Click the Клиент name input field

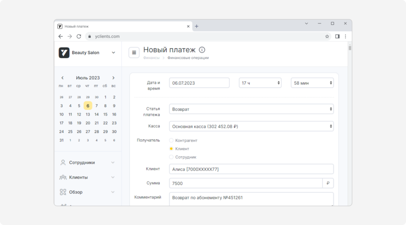point(251,169)
